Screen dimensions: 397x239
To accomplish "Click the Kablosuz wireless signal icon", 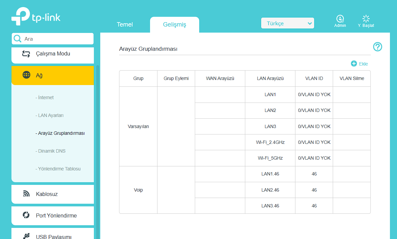I will 26,194.
